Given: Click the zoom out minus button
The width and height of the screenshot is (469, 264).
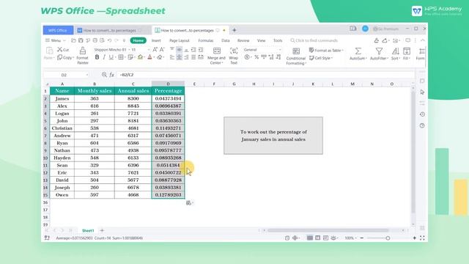Looking at the screenshot, I should 362,238.
